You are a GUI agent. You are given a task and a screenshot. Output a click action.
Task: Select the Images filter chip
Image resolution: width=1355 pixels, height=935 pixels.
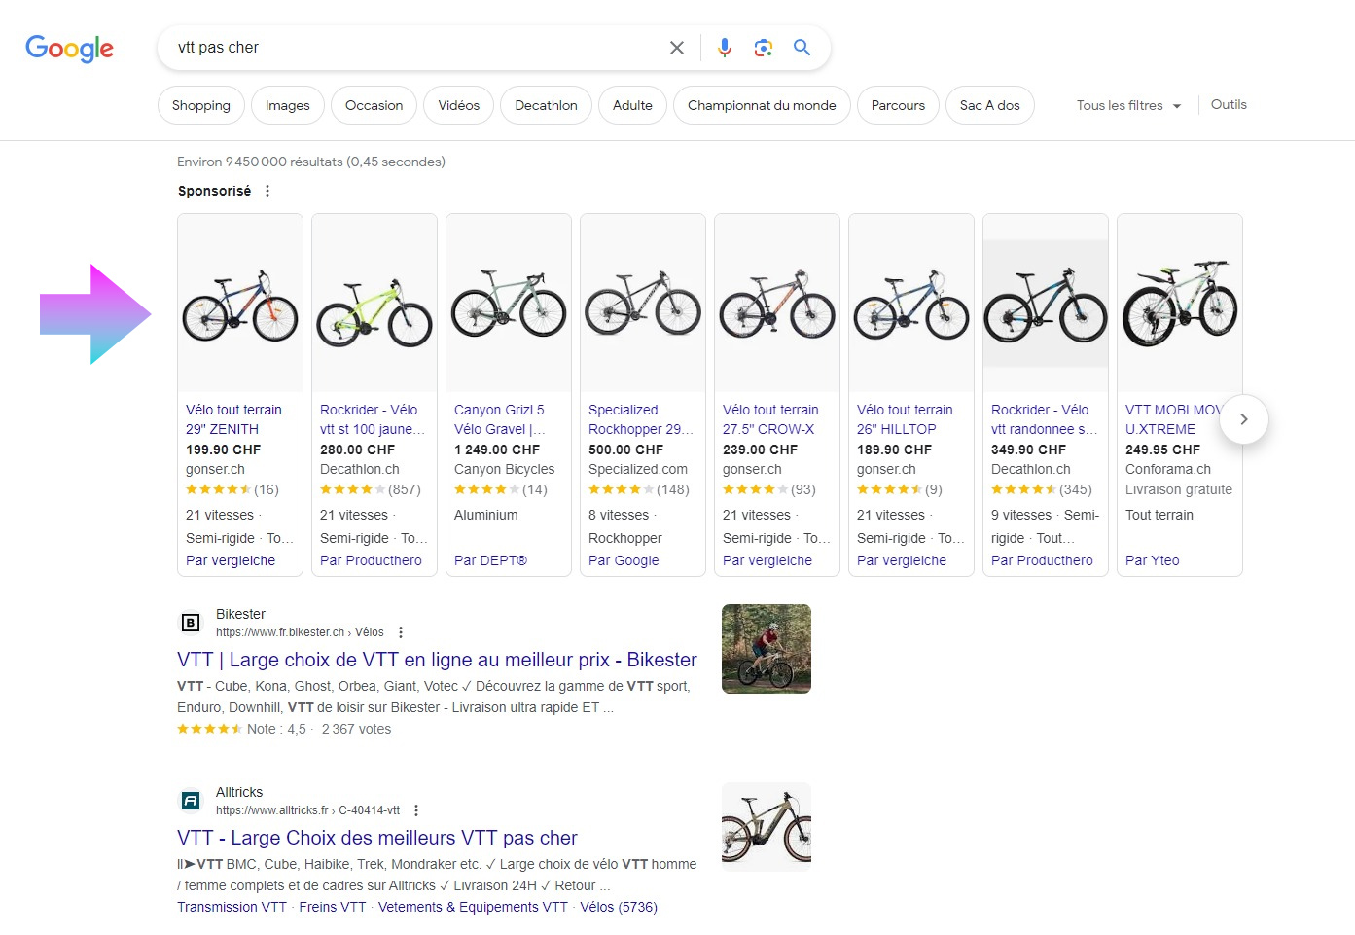pyautogui.click(x=288, y=105)
